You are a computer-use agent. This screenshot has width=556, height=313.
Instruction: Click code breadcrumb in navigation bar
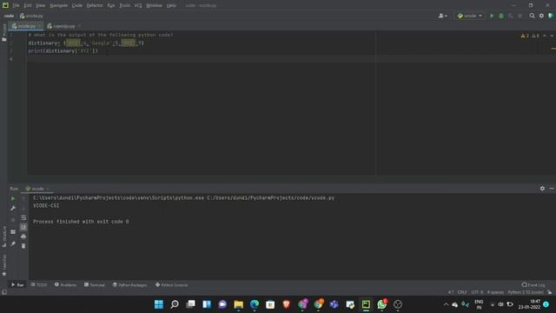pyautogui.click(x=9, y=16)
